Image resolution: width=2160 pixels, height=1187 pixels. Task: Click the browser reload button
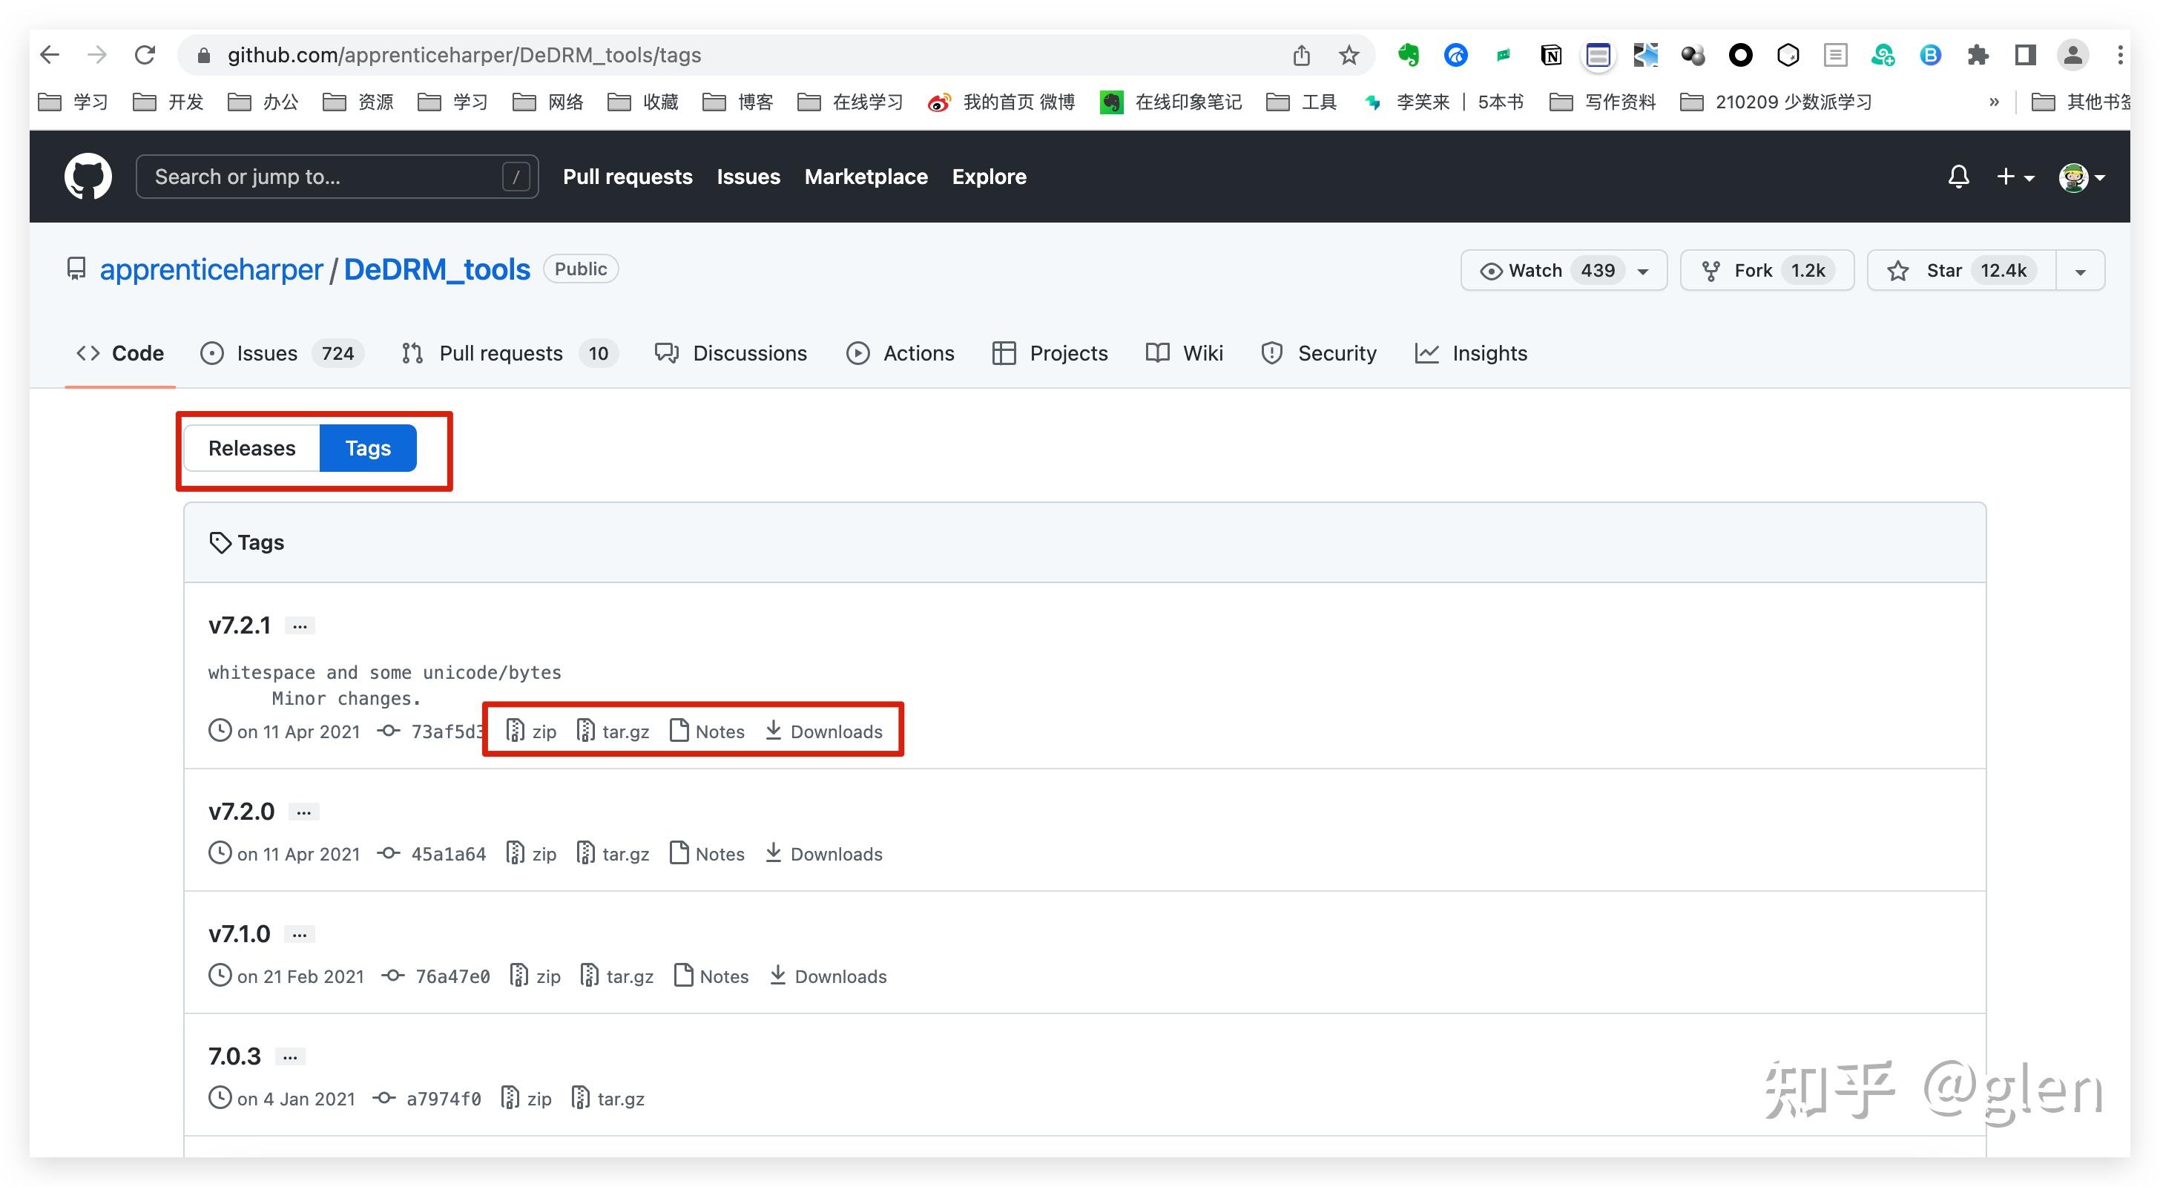click(145, 56)
